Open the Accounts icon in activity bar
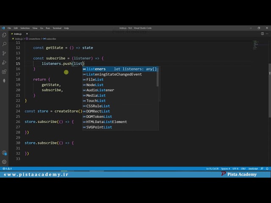The height and width of the screenshot is (203, 271). (x=4, y=153)
